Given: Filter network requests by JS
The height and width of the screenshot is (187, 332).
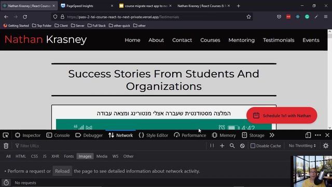Looking at the screenshot, I should (x=45, y=156).
